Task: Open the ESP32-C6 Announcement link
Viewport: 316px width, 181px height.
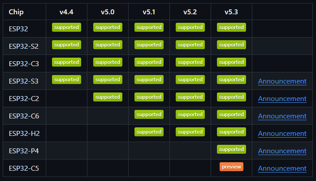Action: click(282, 116)
